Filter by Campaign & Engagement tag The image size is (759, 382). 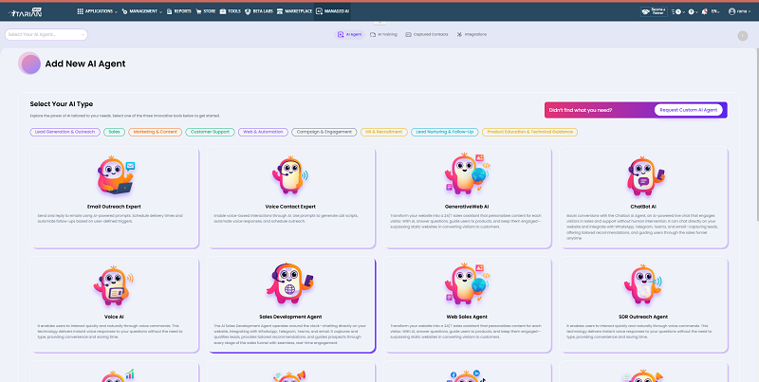point(324,132)
